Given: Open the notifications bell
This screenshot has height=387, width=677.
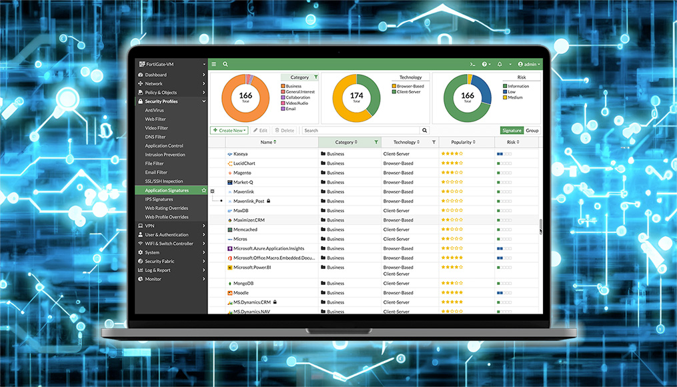Looking at the screenshot, I should pos(500,64).
